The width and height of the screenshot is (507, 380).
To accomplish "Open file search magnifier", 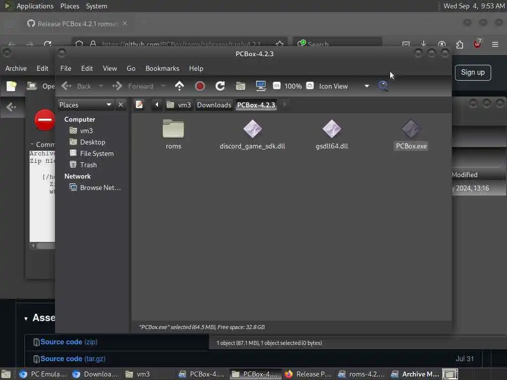I will 383,86.
